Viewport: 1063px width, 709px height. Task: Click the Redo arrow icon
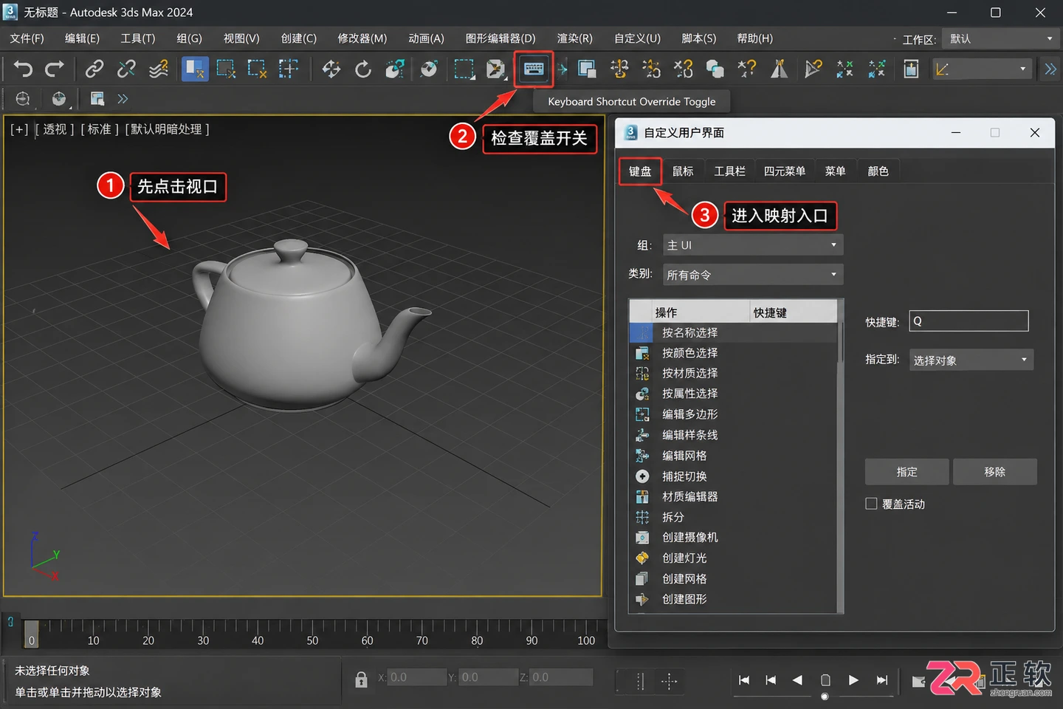click(55, 69)
